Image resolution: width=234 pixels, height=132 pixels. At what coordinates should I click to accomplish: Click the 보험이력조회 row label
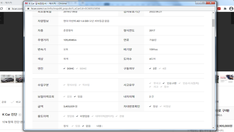pyautogui.click(x=46, y=97)
